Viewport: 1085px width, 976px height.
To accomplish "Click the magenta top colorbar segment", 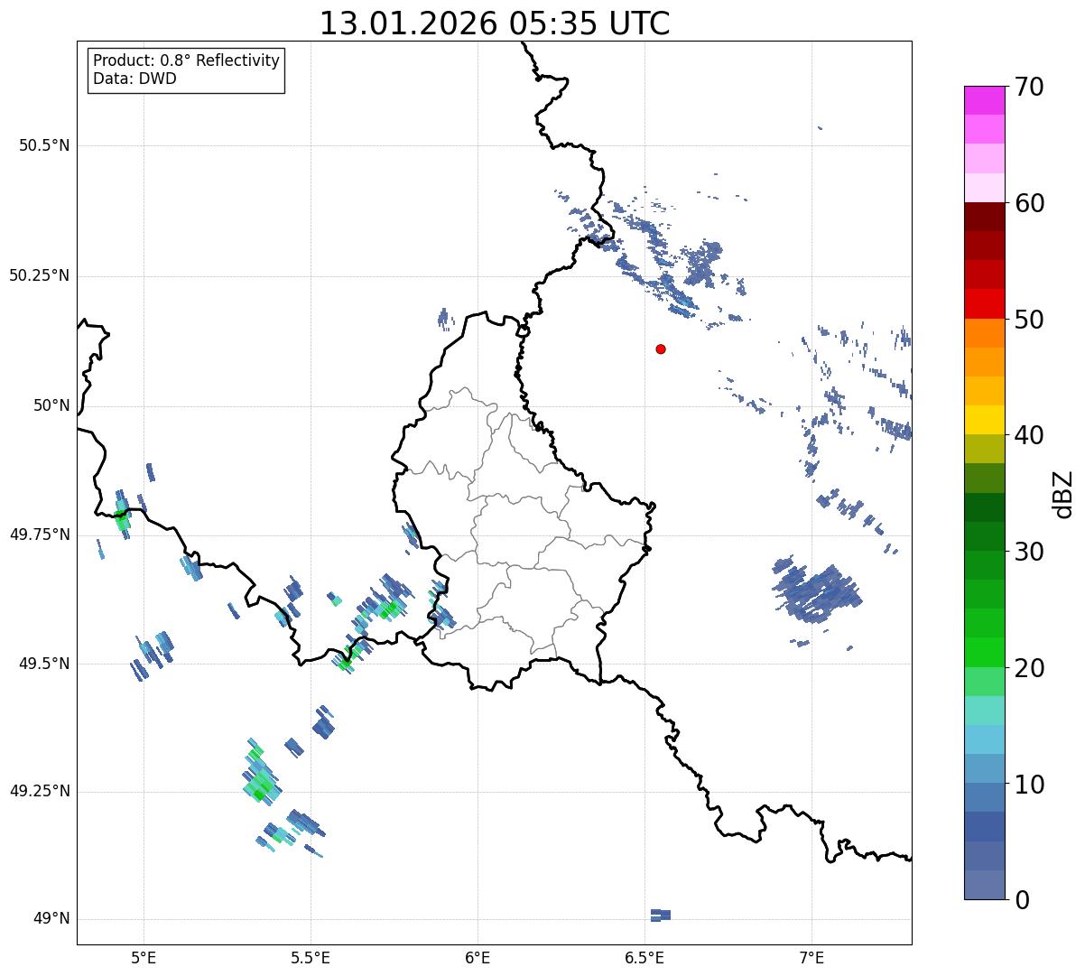I will point(985,100).
